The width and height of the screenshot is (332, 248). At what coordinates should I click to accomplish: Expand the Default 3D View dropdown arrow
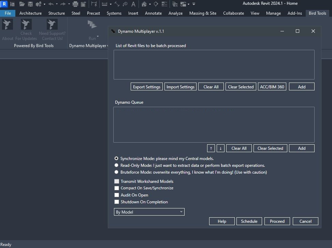coord(150,4)
